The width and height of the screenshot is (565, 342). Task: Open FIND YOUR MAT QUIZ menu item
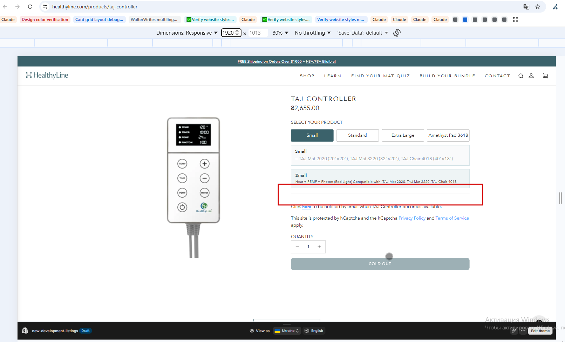(381, 76)
